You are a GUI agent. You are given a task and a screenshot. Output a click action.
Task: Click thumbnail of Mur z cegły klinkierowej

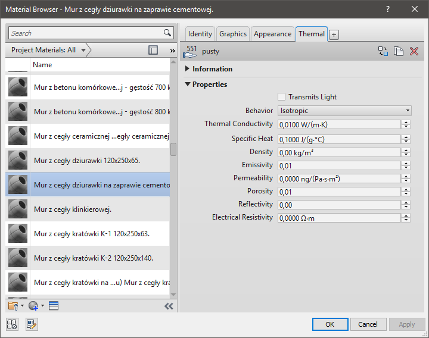(x=18, y=209)
